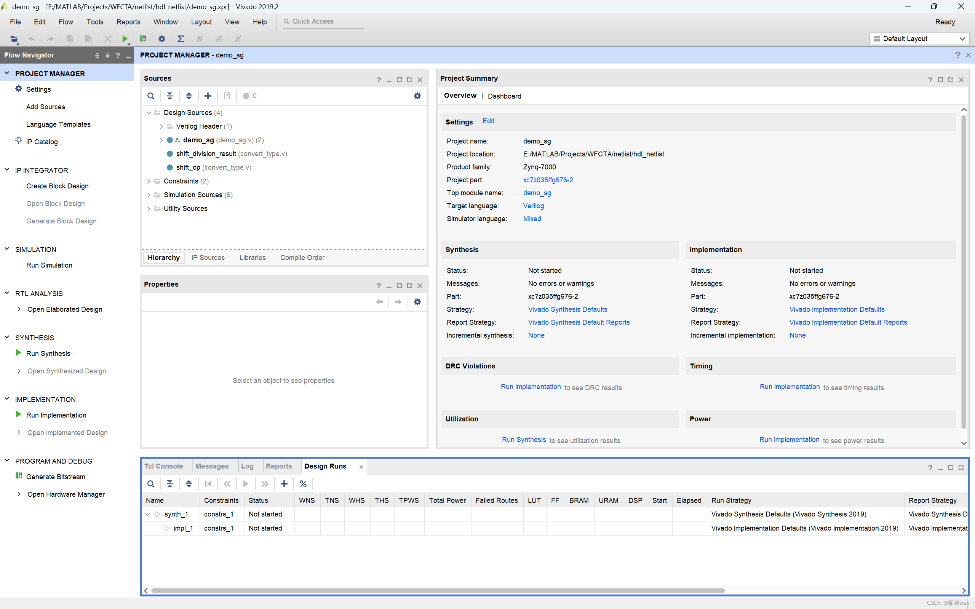This screenshot has width=975, height=609.
Task: Collapse the synth_1 run row
Action: (147, 514)
